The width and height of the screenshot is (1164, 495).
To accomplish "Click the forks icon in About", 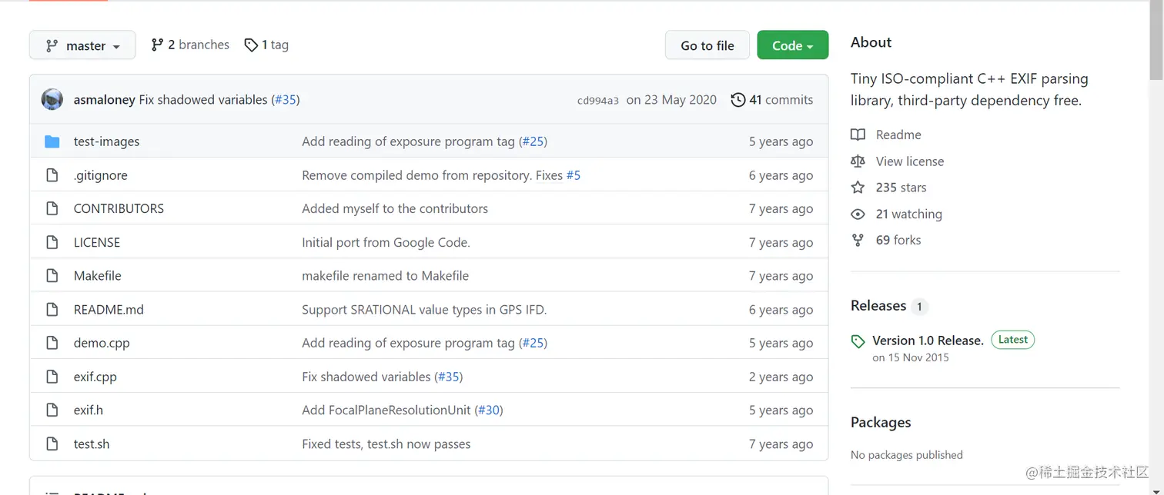I will coord(858,241).
